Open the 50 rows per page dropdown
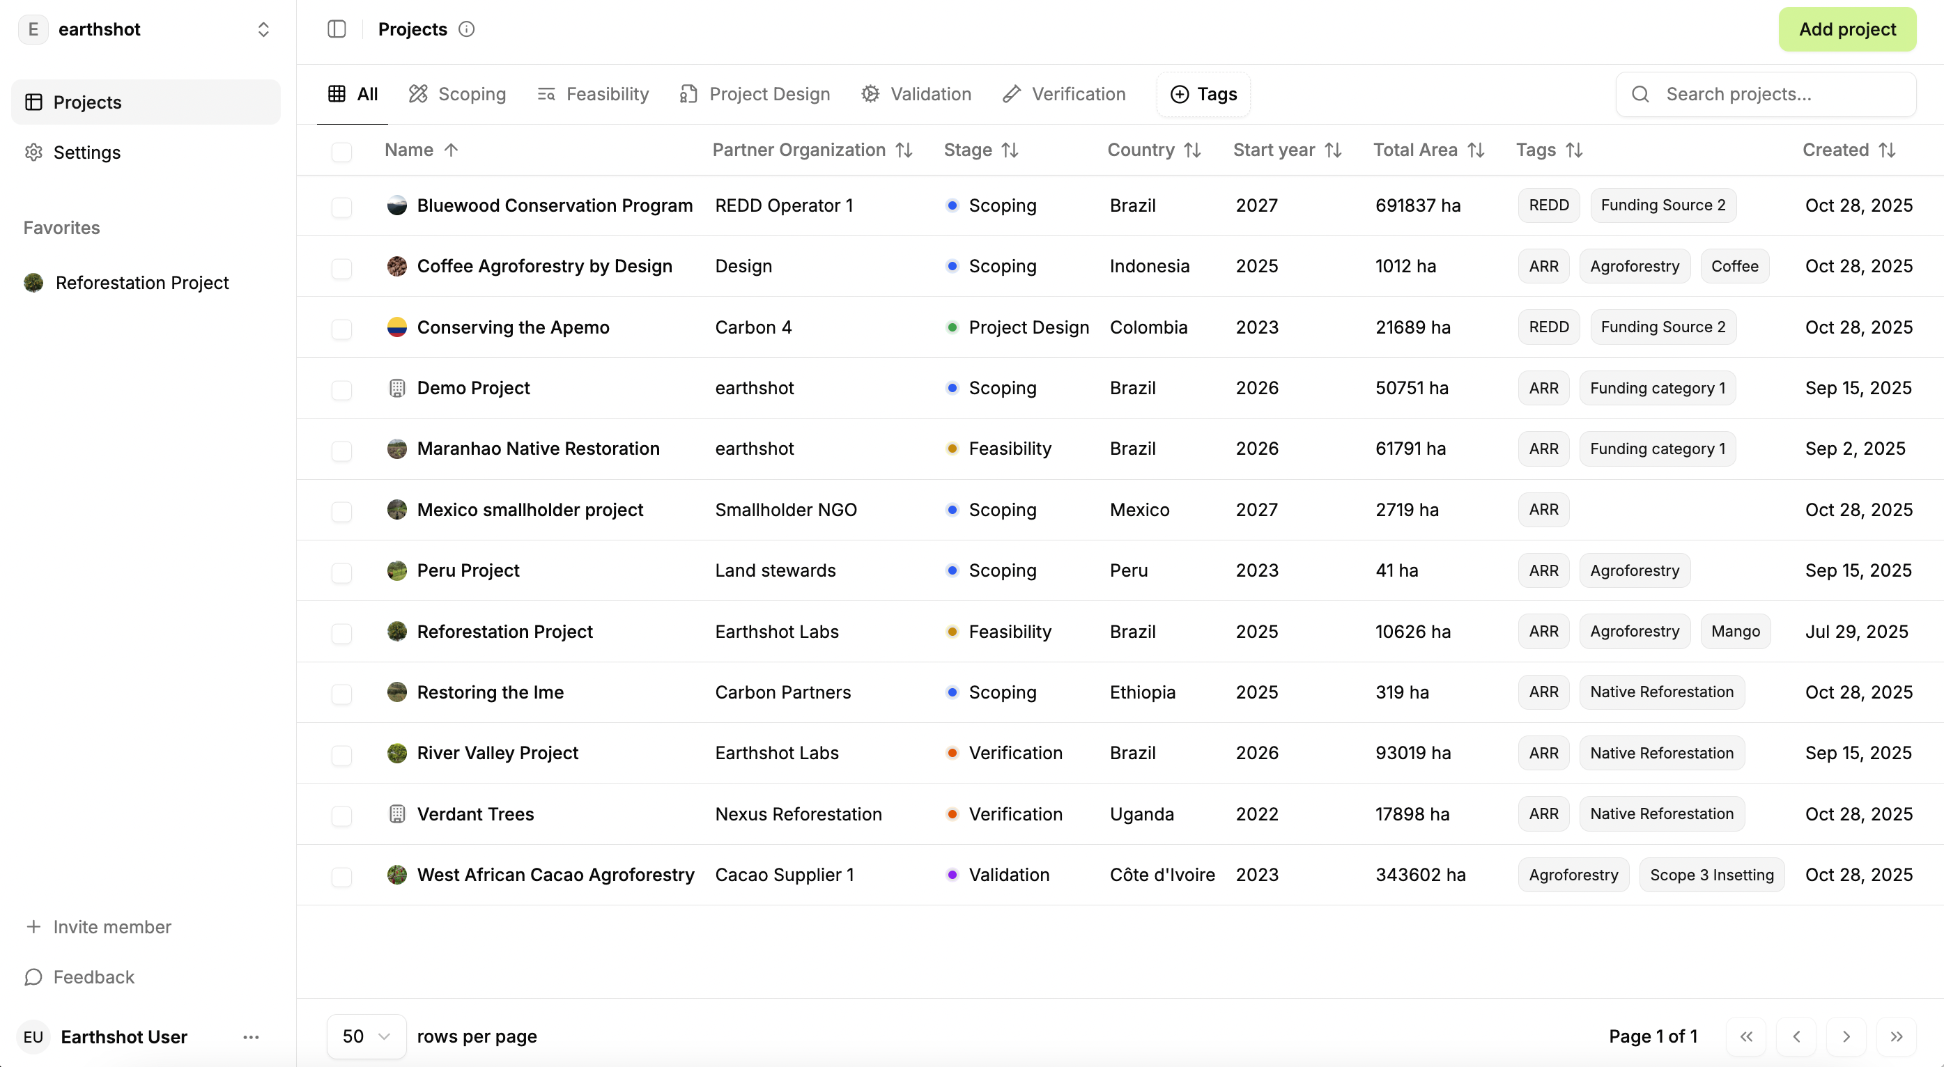The width and height of the screenshot is (1944, 1067). [366, 1036]
